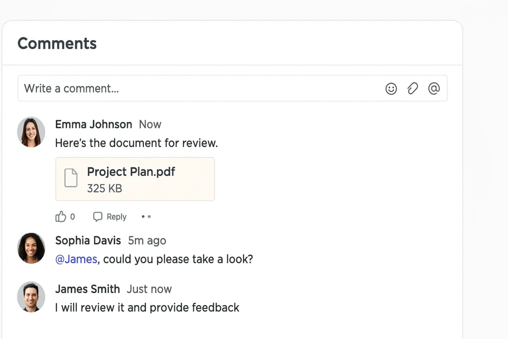Click Sophia Davis's profile picture
This screenshot has width=508, height=339.
coord(31,248)
